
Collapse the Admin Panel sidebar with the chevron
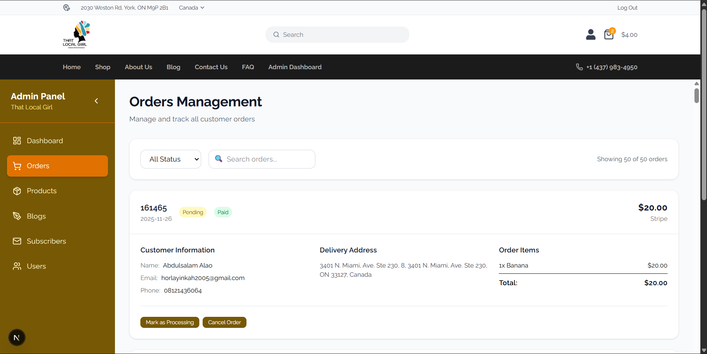96,101
